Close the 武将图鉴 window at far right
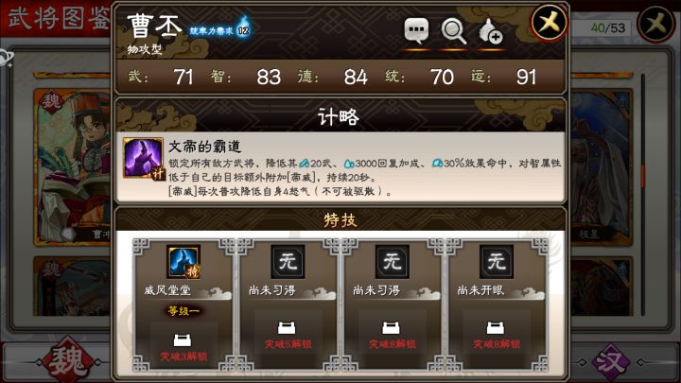The image size is (681, 383). 656,23
